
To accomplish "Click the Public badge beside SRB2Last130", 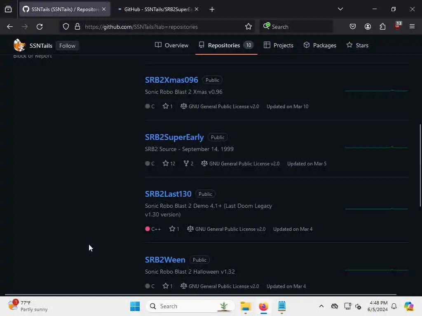I will click(205, 194).
